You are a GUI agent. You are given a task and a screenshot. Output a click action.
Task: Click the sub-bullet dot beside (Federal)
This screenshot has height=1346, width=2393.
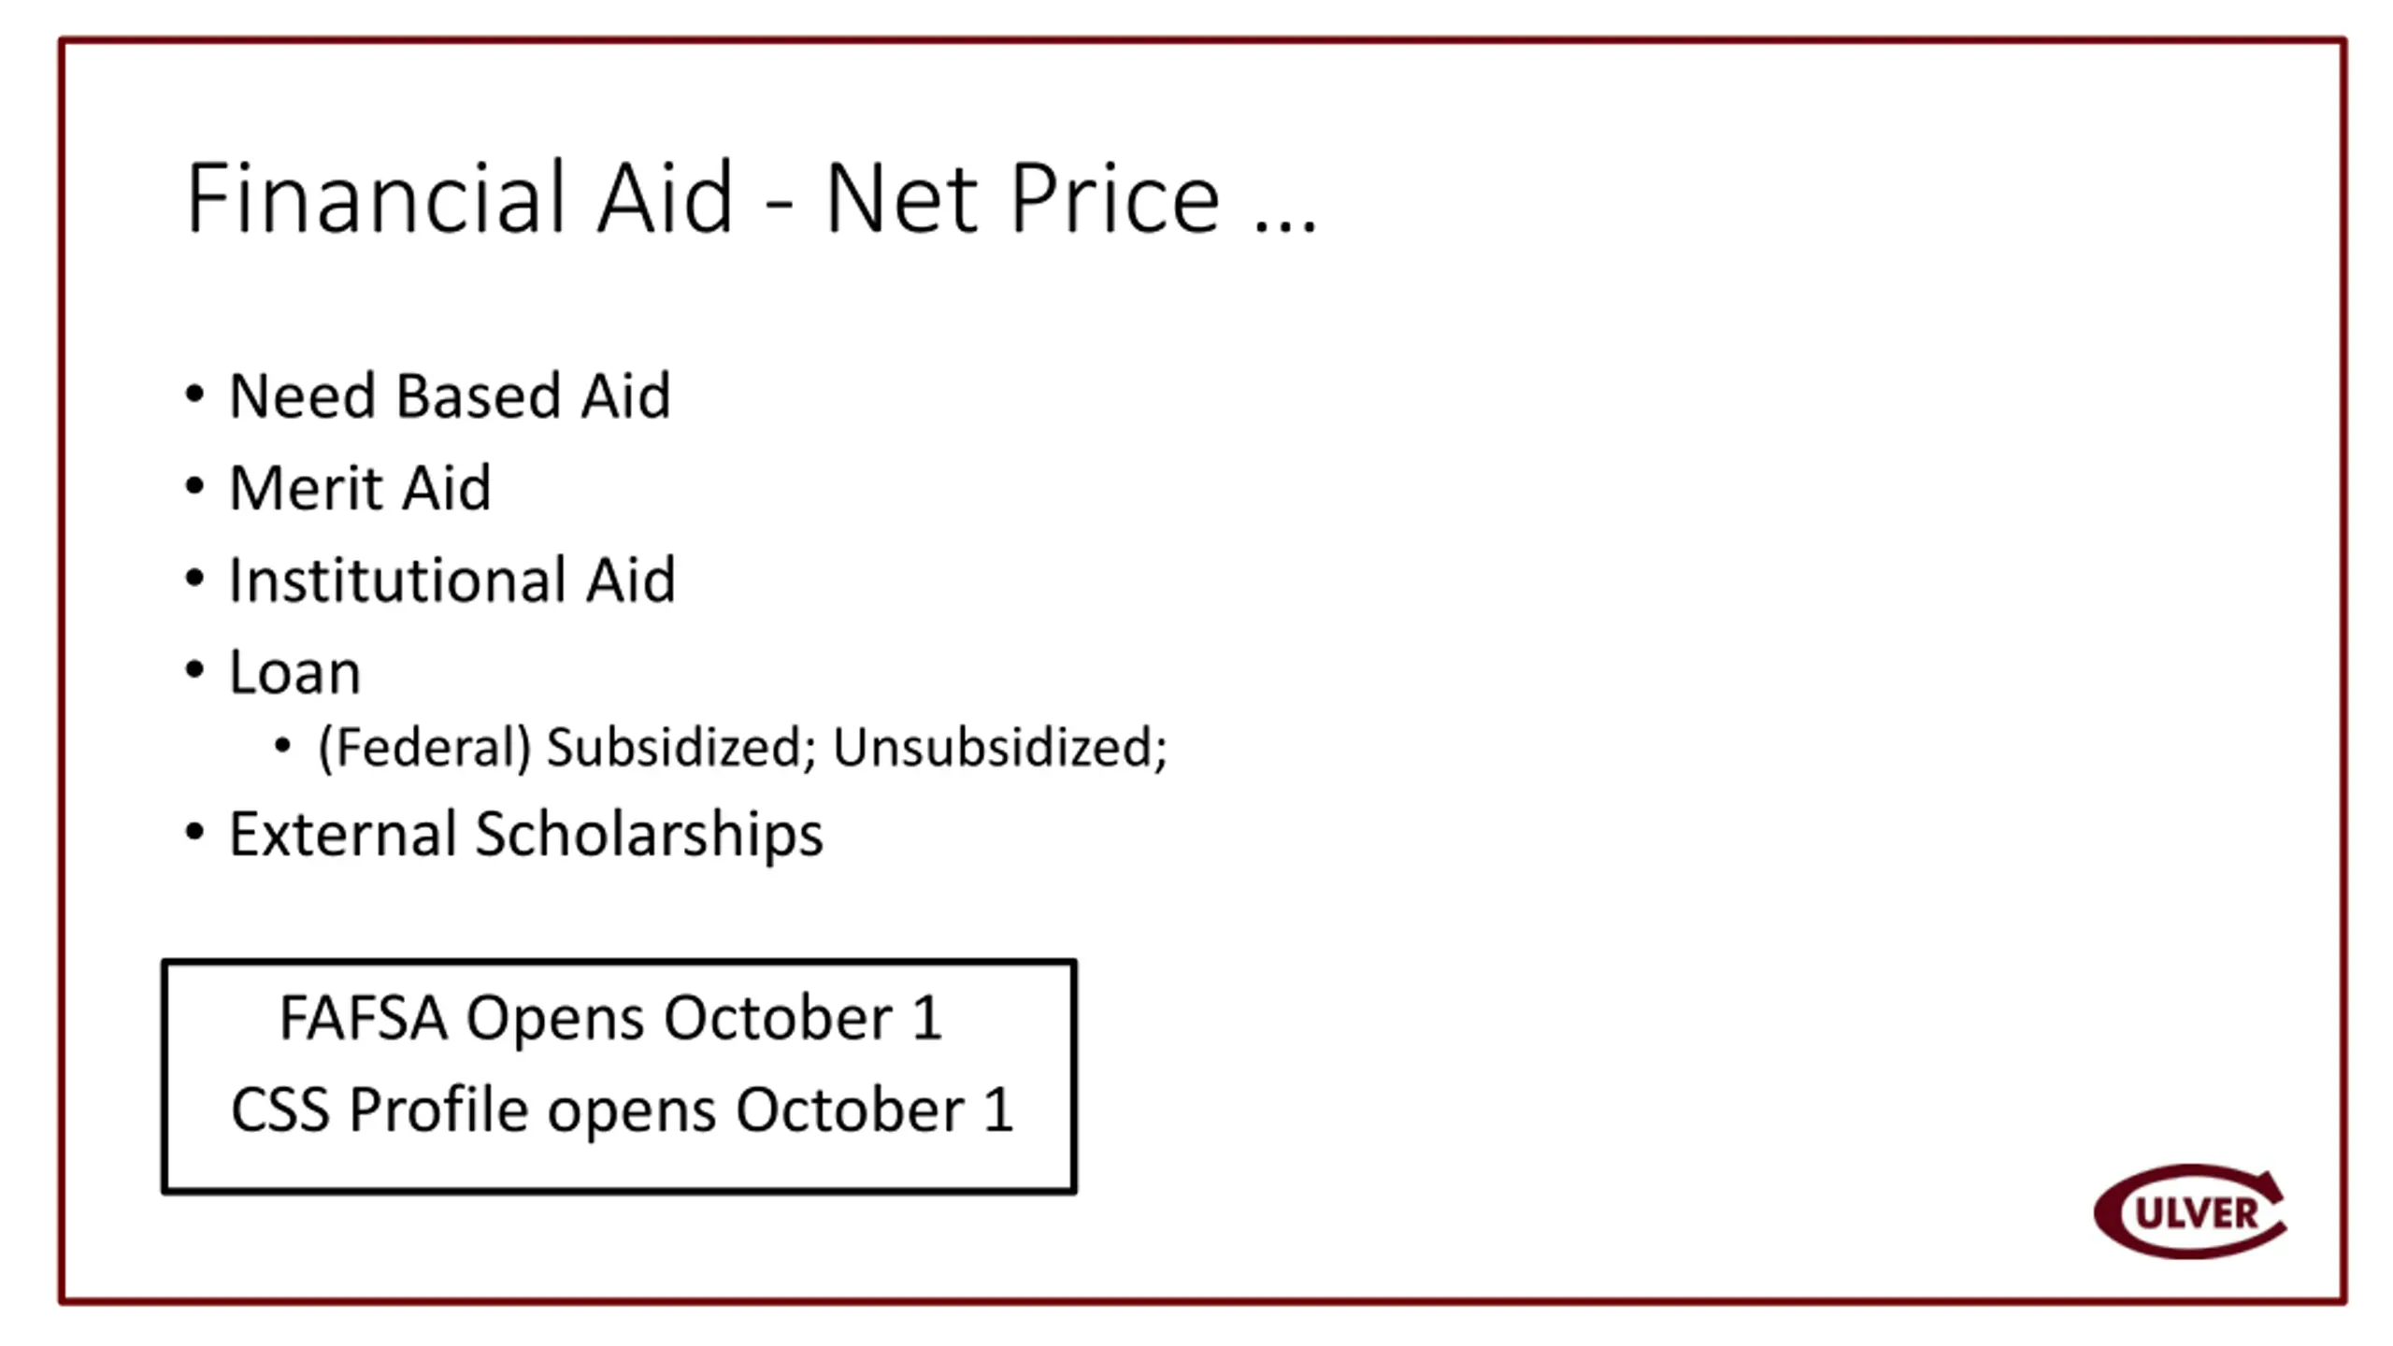click(282, 746)
